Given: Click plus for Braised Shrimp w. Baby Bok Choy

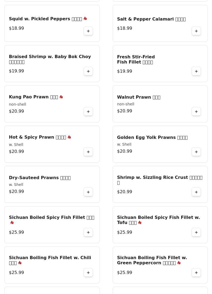Looking at the screenshot, I should (88, 71).
